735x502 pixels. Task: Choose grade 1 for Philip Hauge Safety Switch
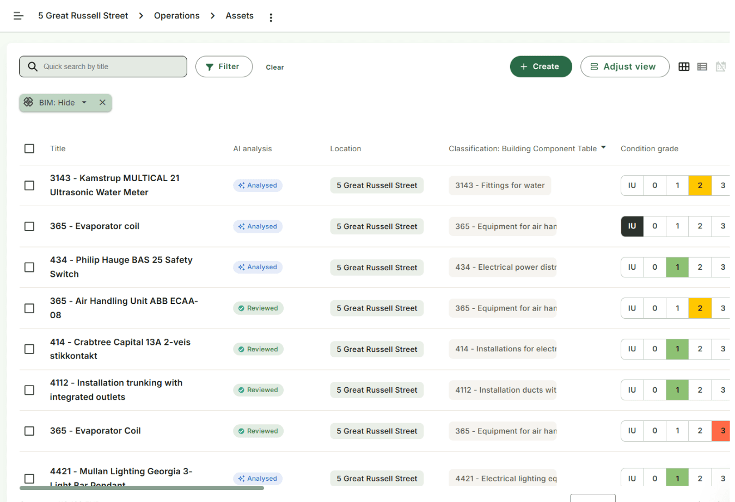tap(677, 267)
